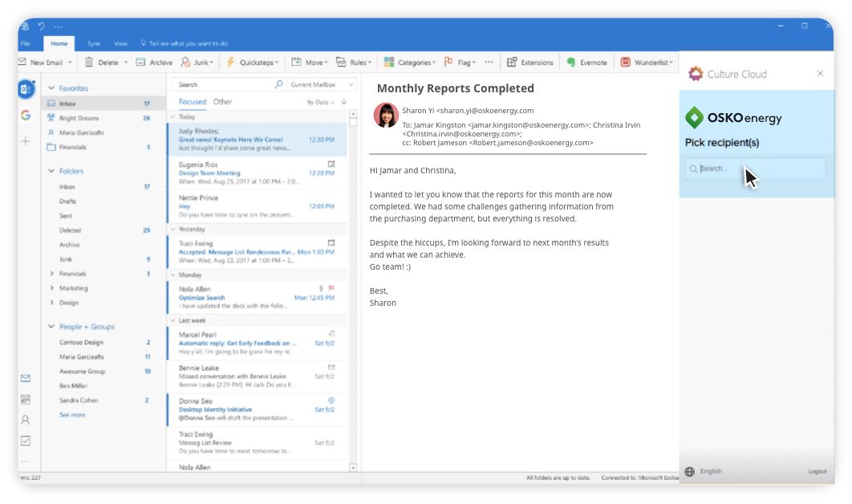Screen dimensions: 852x504
Task: Click the Move to folder icon
Action: coord(296,62)
